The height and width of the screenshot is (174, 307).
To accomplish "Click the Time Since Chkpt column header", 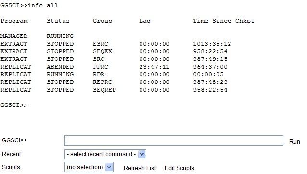I will pyautogui.click(x=223, y=21).
